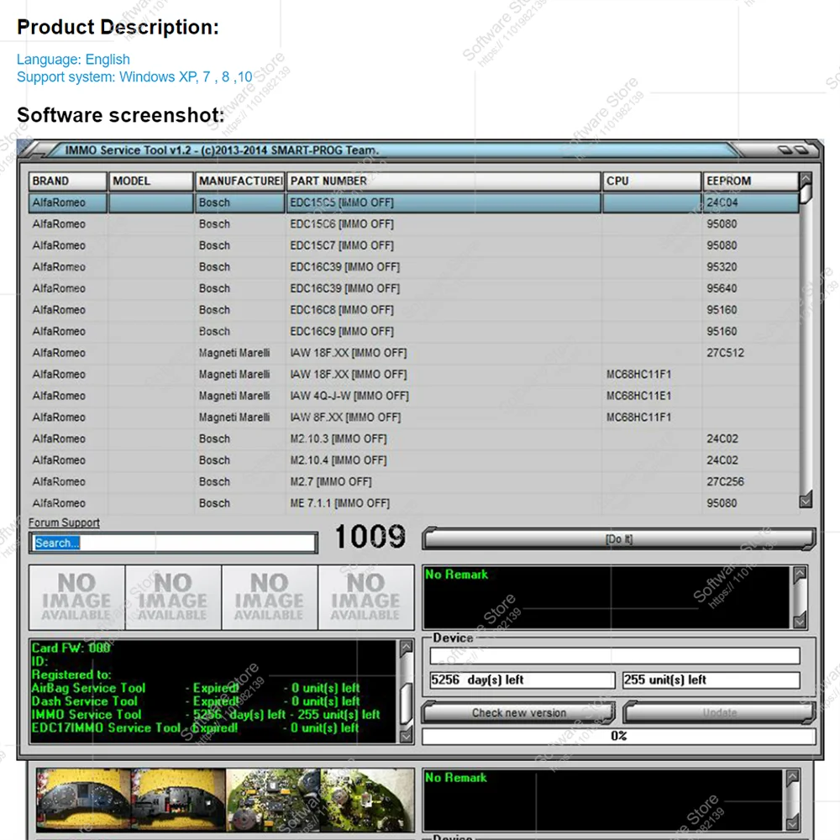Image resolution: width=840 pixels, height=840 pixels.
Task: Click down arrow of Card FW info panel
Action: (x=406, y=735)
